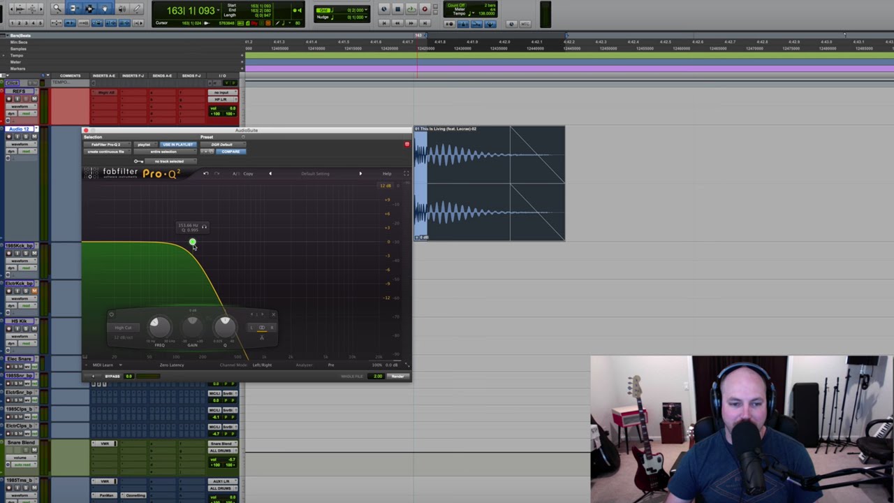894x503 pixels.
Task: Select the Pencil tool in toolbar
Action: pos(138,8)
